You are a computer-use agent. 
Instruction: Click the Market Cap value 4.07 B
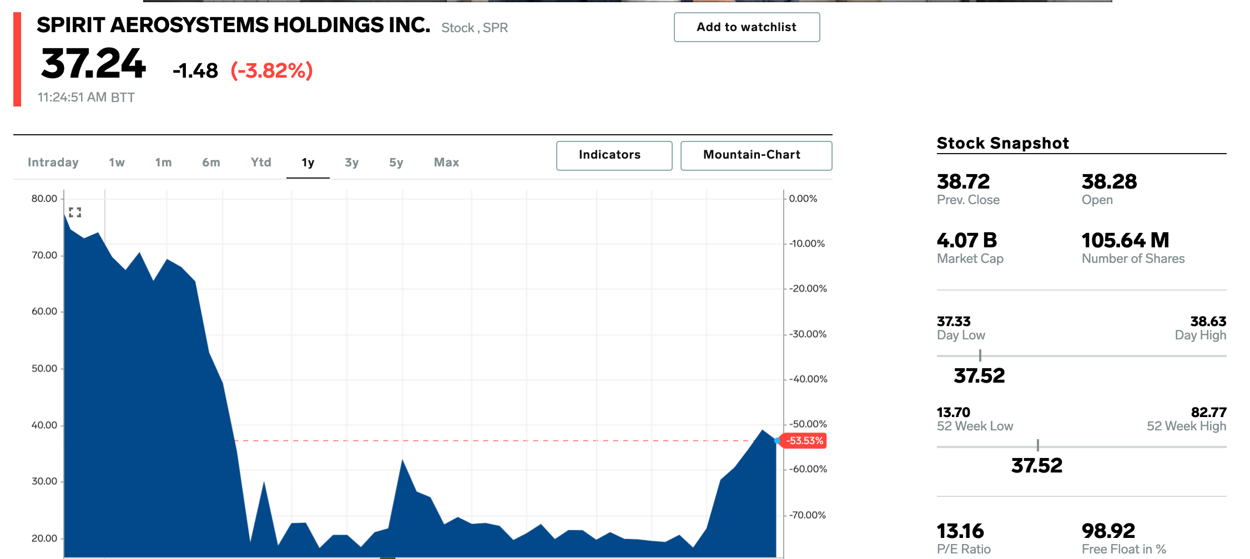pos(967,240)
